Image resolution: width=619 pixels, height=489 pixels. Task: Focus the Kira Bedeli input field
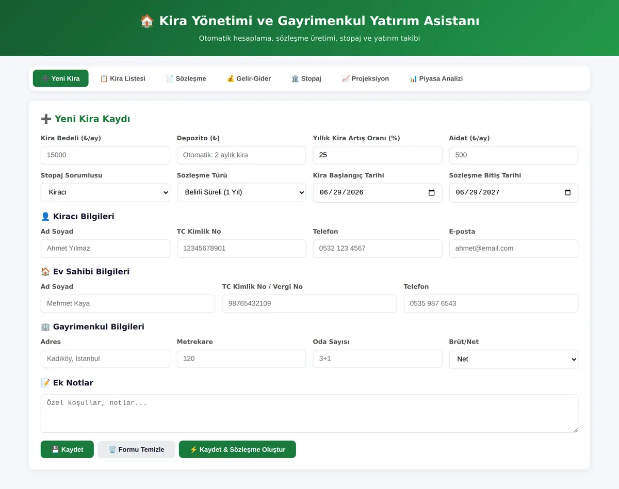point(105,155)
